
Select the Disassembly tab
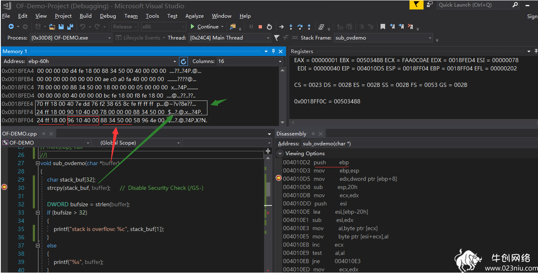(291, 134)
